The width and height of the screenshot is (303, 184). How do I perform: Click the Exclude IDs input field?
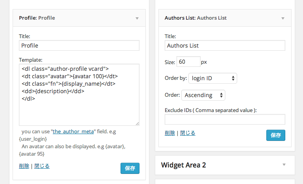(x=225, y=120)
